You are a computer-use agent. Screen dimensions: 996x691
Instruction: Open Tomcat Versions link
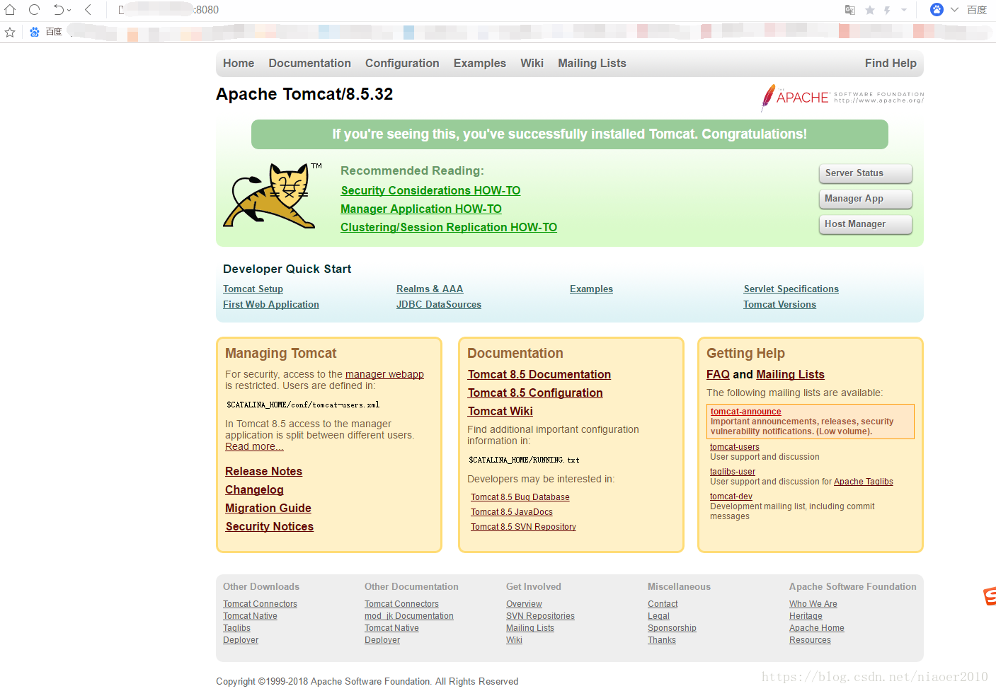779,304
